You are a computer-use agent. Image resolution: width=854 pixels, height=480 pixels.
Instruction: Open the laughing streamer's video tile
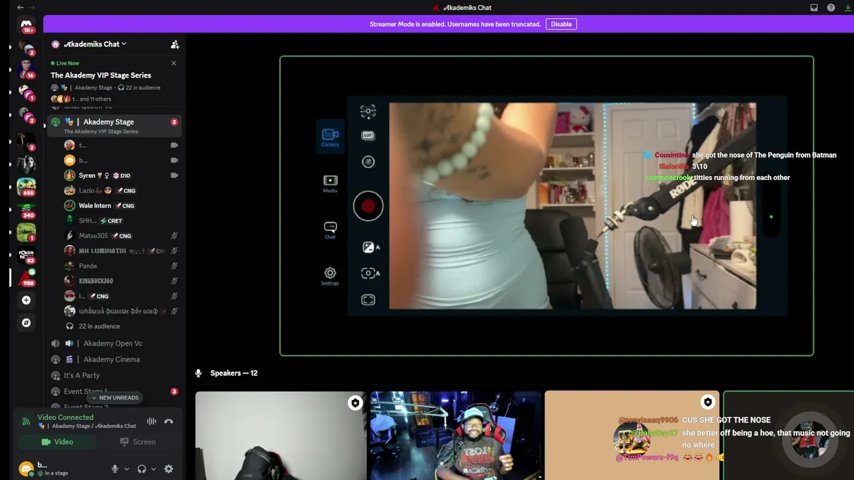point(455,436)
